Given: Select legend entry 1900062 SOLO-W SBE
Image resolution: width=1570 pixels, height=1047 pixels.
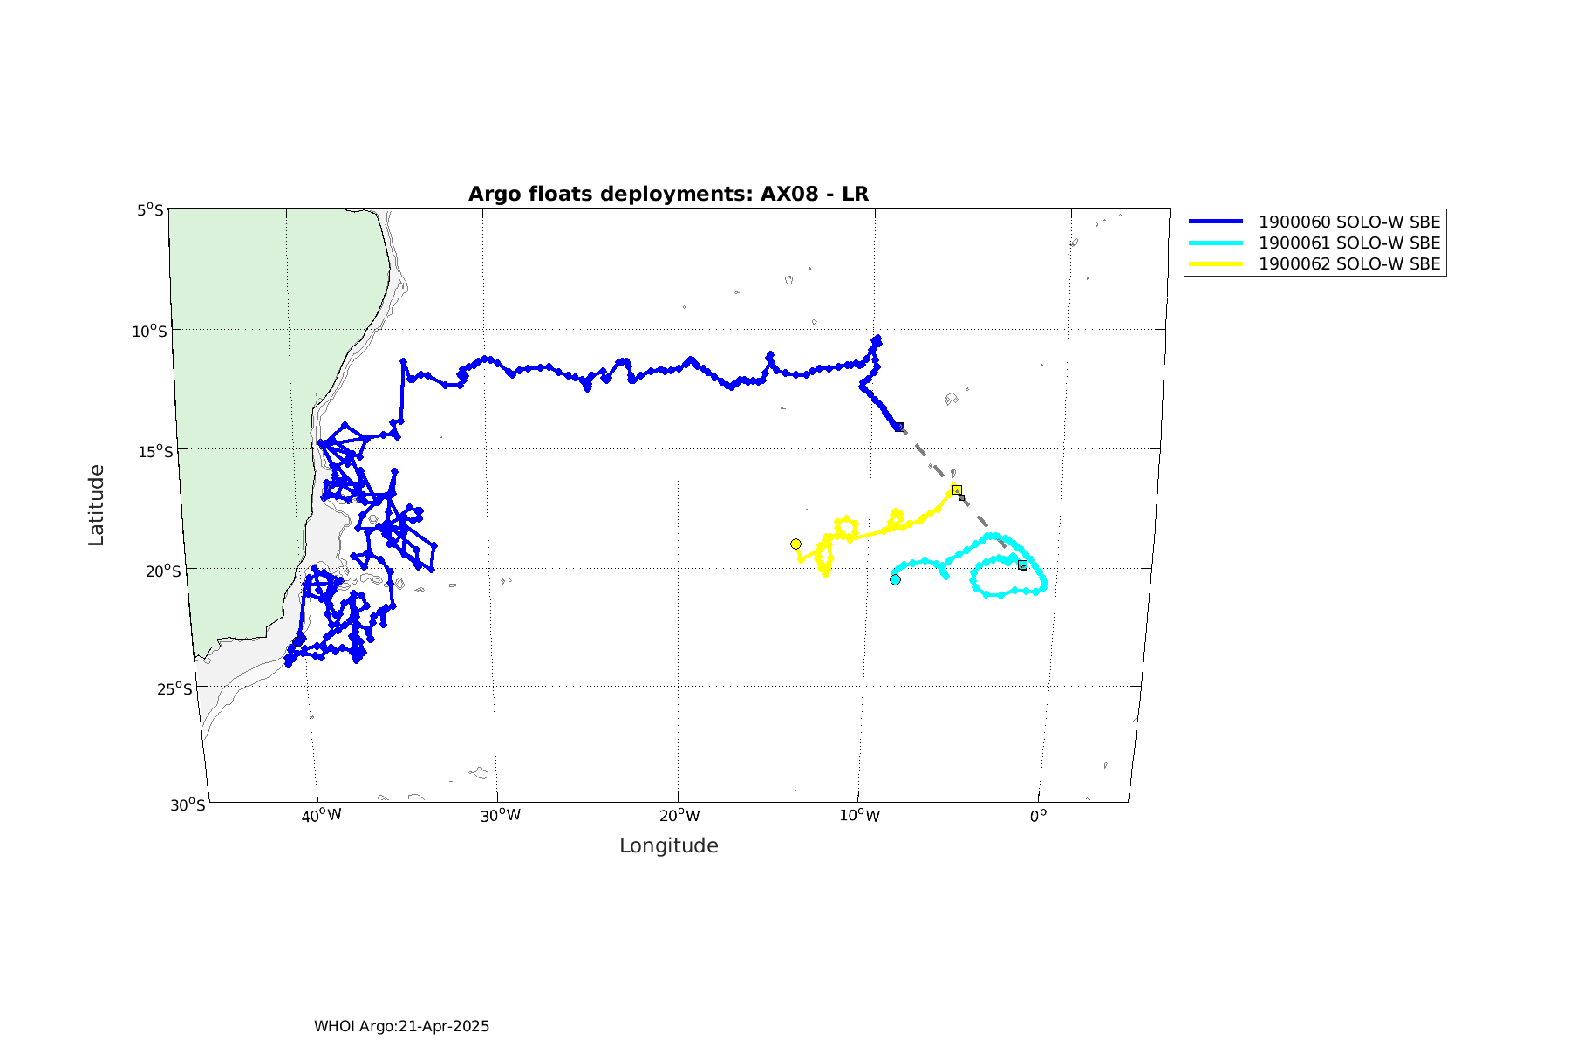Looking at the screenshot, I should click(1348, 264).
